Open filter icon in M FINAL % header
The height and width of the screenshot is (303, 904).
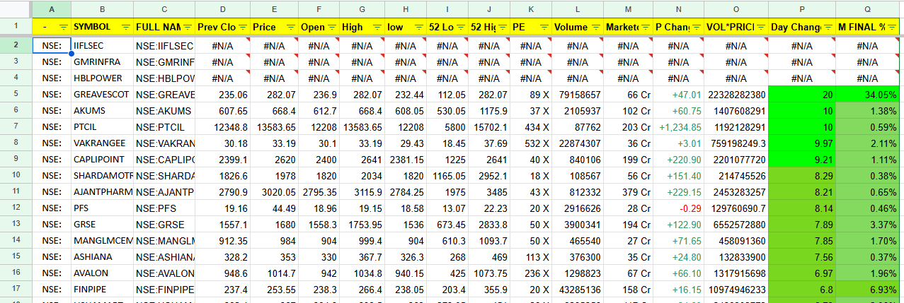(x=893, y=27)
